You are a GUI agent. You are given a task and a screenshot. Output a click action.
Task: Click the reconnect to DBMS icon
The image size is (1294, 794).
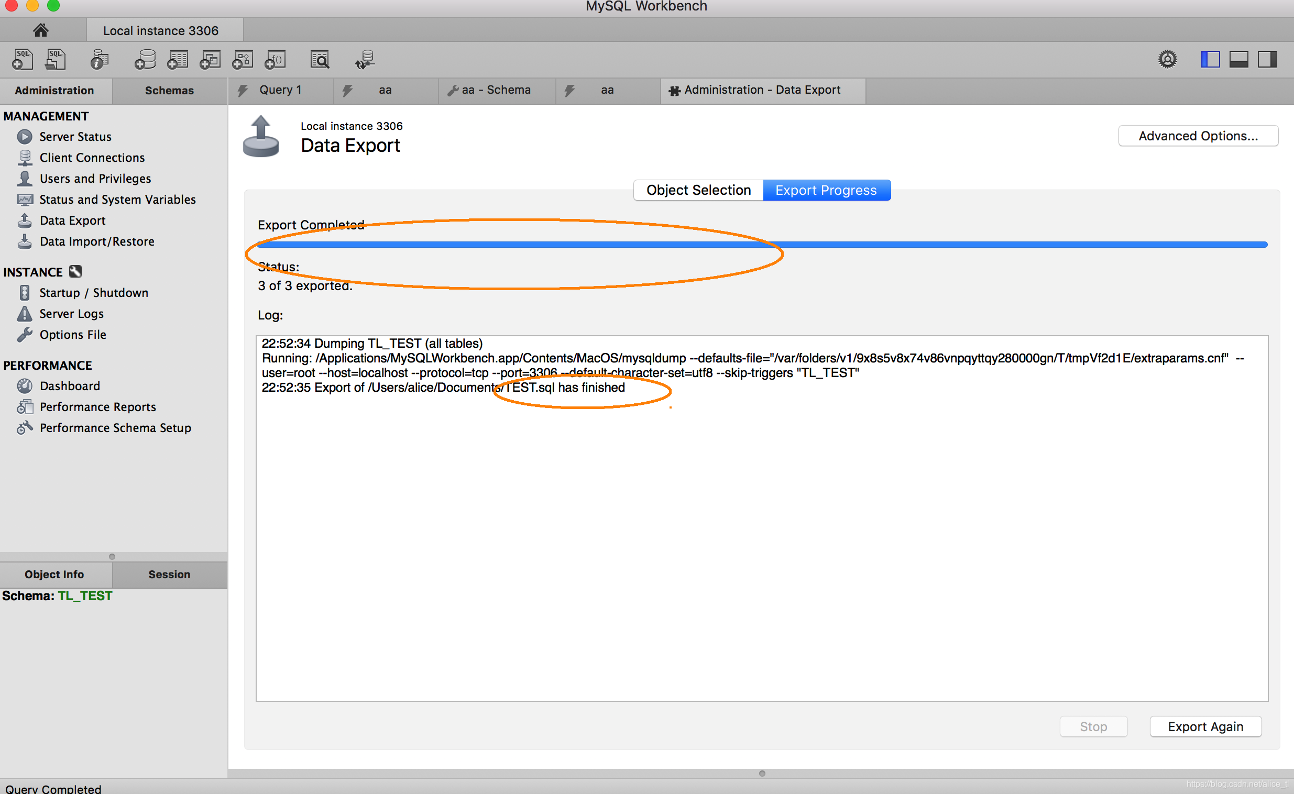click(x=365, y=59)
